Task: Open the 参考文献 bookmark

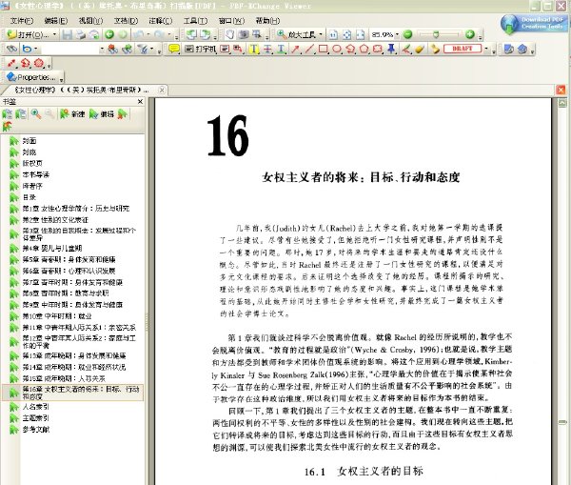Action: click(36, 430)
